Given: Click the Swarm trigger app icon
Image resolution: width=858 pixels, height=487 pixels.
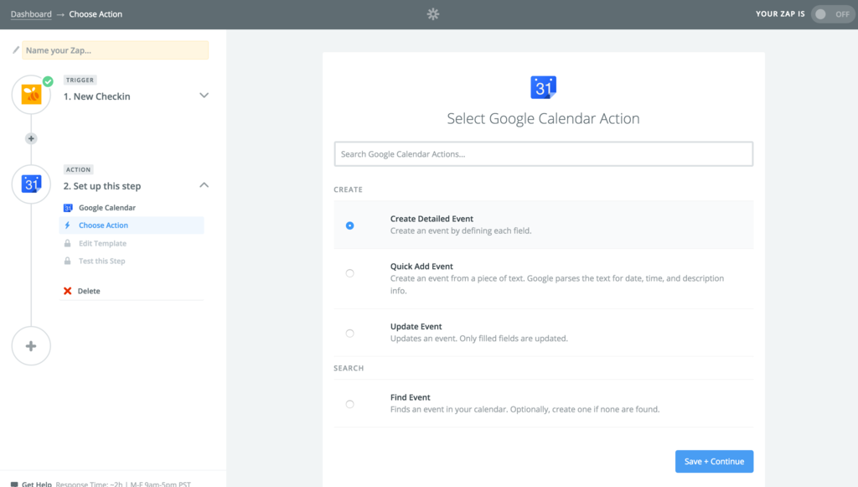Looking at the screenshot, I should pyautogui.click(x=31, y=95).
